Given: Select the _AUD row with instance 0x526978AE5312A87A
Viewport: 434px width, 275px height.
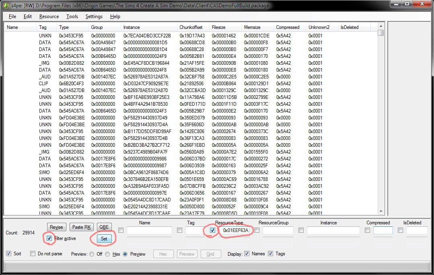Looking at the screenshot, I should 191,77.
